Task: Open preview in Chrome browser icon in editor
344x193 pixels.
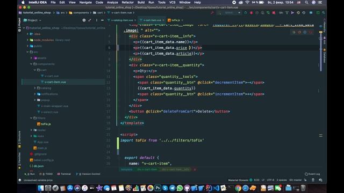Action: click(294, 32)
